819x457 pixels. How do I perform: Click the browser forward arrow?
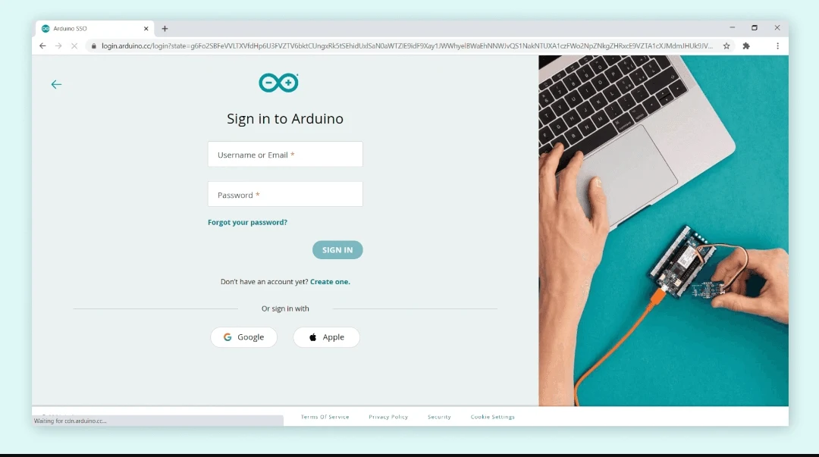pyautogui.click(x=58, y=46)
